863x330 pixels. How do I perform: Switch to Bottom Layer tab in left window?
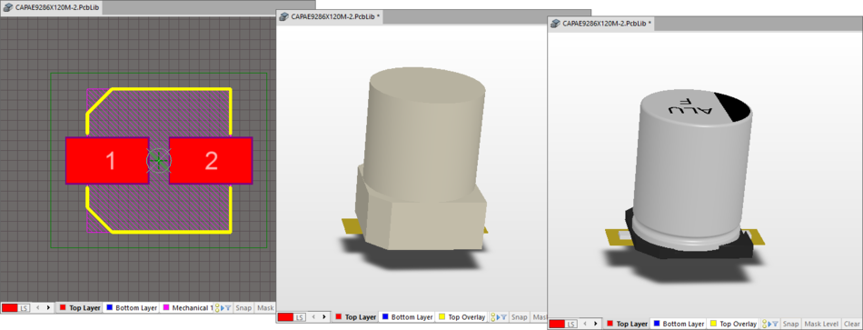coord(131,307)
